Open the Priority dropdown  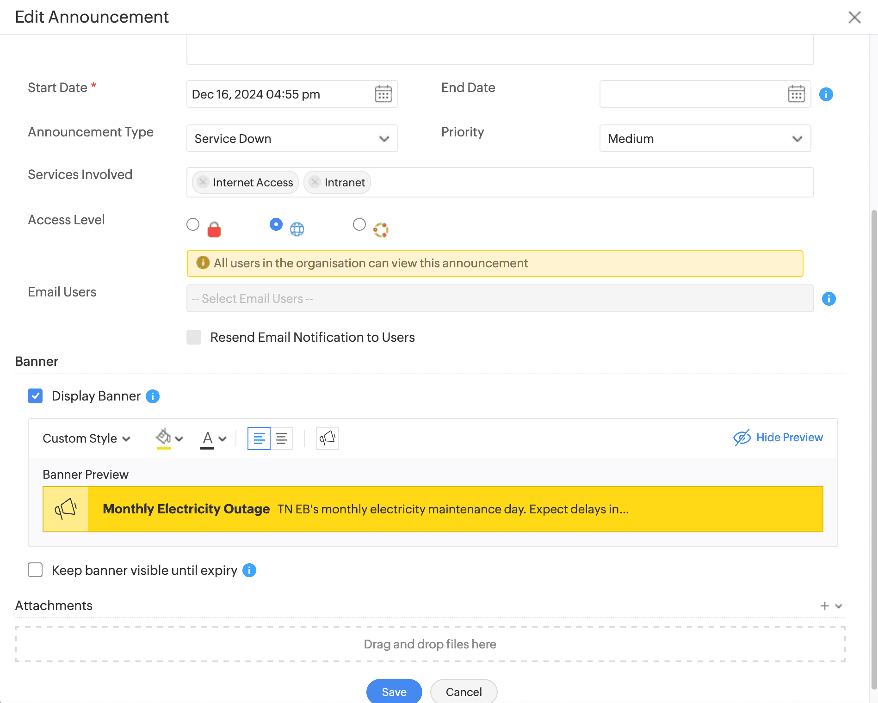tap(705, 139)
